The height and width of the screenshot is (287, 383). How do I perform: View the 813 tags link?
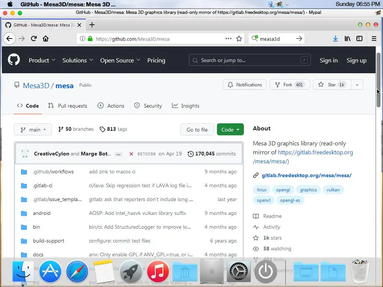pos(114,129)
